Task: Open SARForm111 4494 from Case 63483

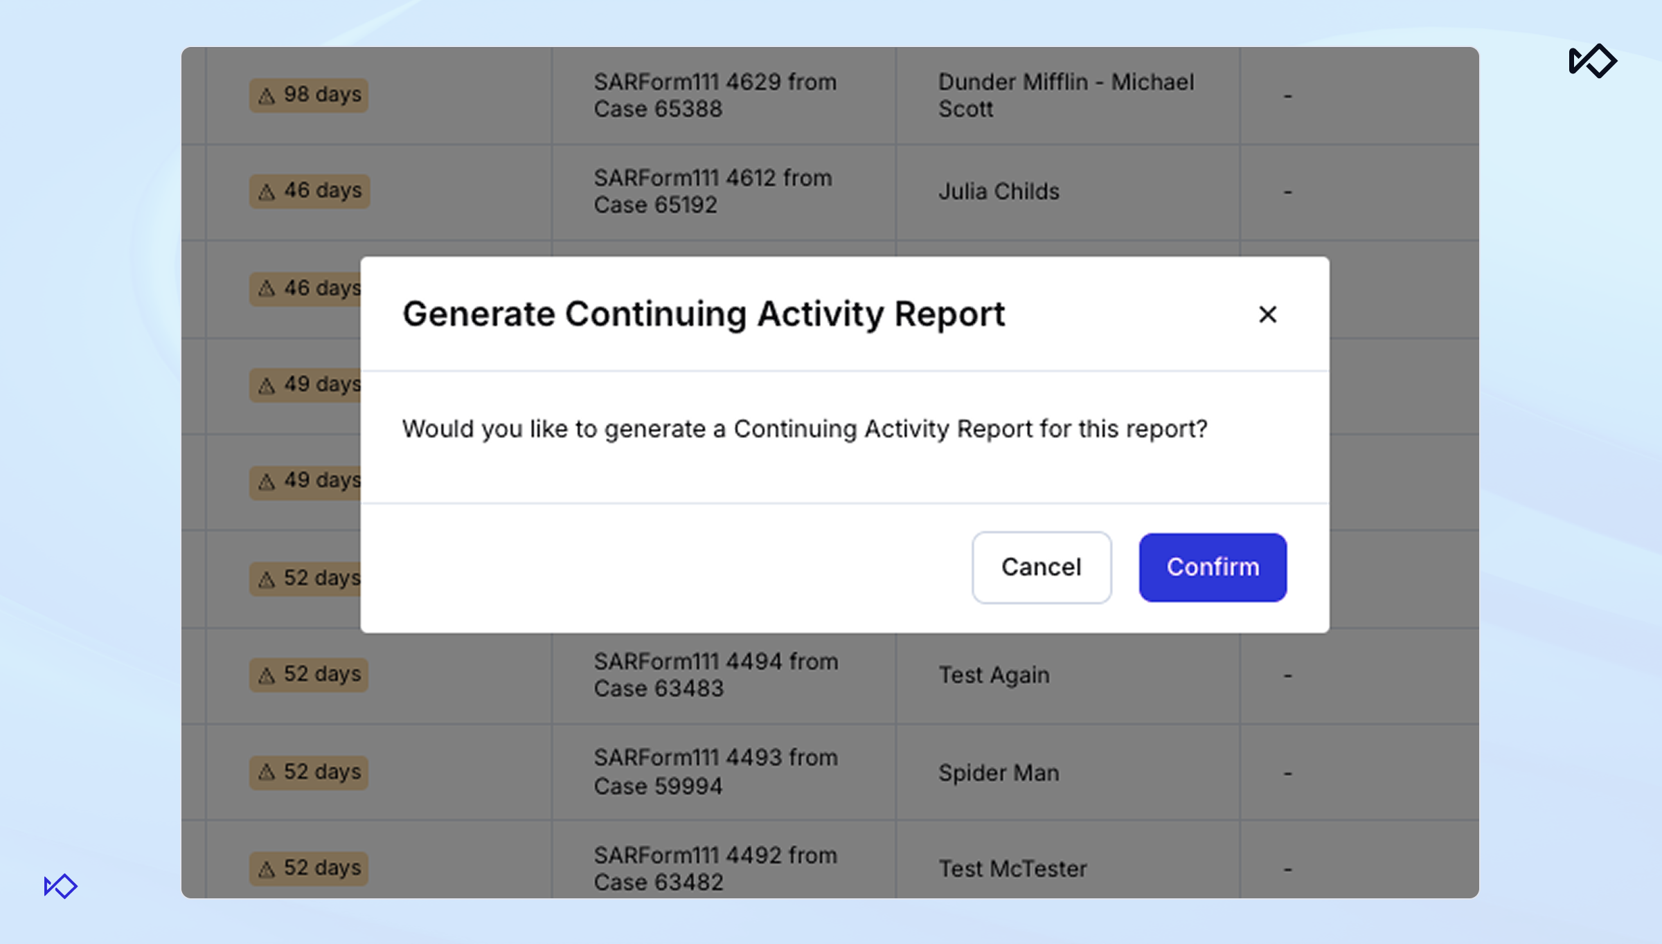Action: [x=715, y=675]
